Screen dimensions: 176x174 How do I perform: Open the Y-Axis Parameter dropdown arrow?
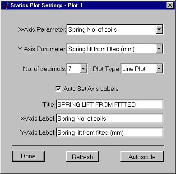(159, 49)
